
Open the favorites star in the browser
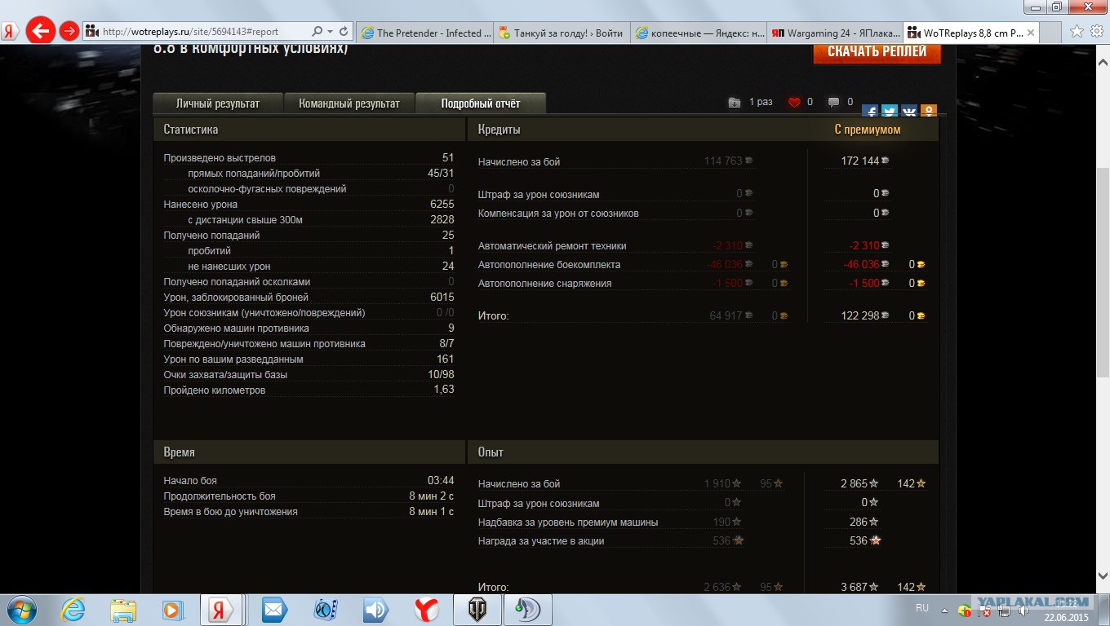click(x=1076, y=32)
